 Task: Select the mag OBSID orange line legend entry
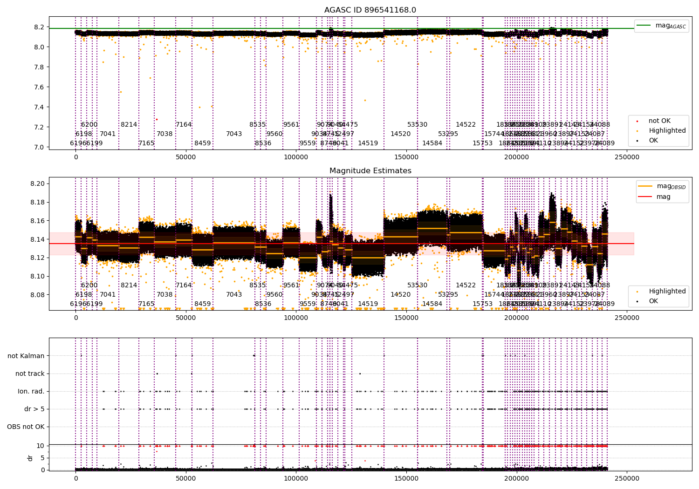pos(662,186)
